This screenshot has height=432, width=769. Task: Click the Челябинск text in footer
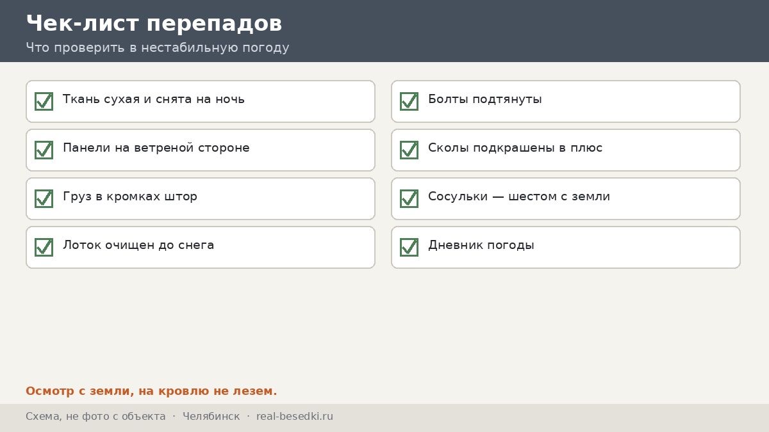211,417
